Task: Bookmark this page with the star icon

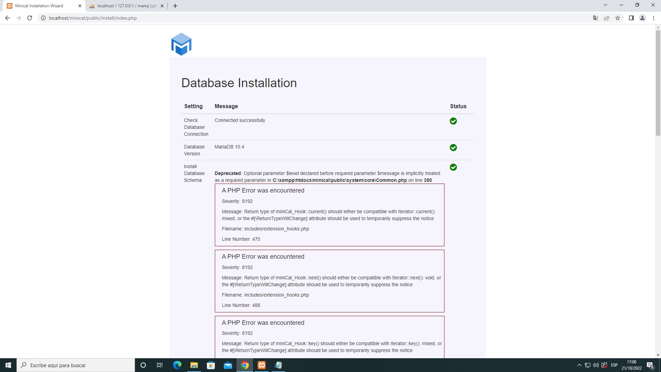Action: [618, 18]
